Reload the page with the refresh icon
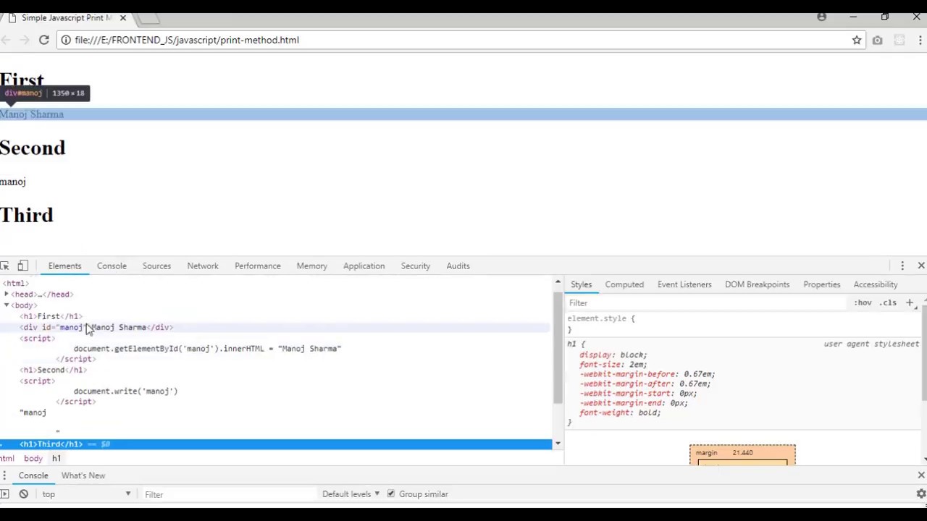 point(43,40)
